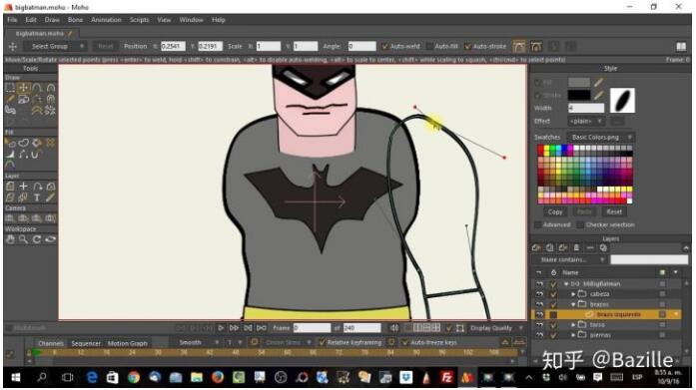Select the Pan Workspace hand tool

[10, 239]
